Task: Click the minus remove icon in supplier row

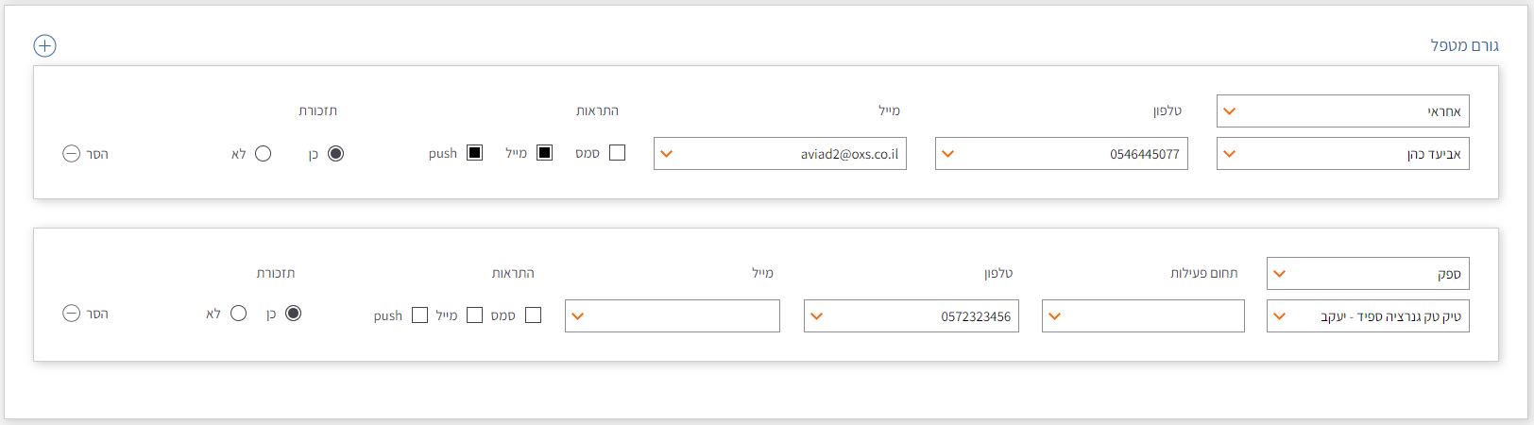Action: point(72,314)
